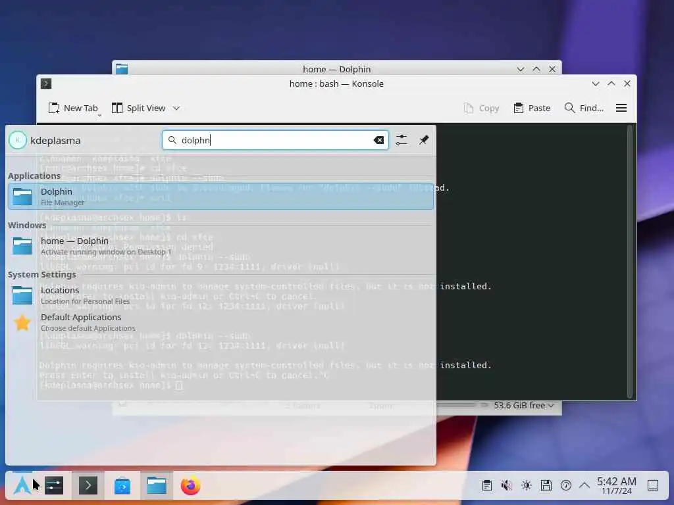Viewport: 674px width, 505px height.
Task: Open the clipboard tray icon
Action: click(x=487, y=486)
